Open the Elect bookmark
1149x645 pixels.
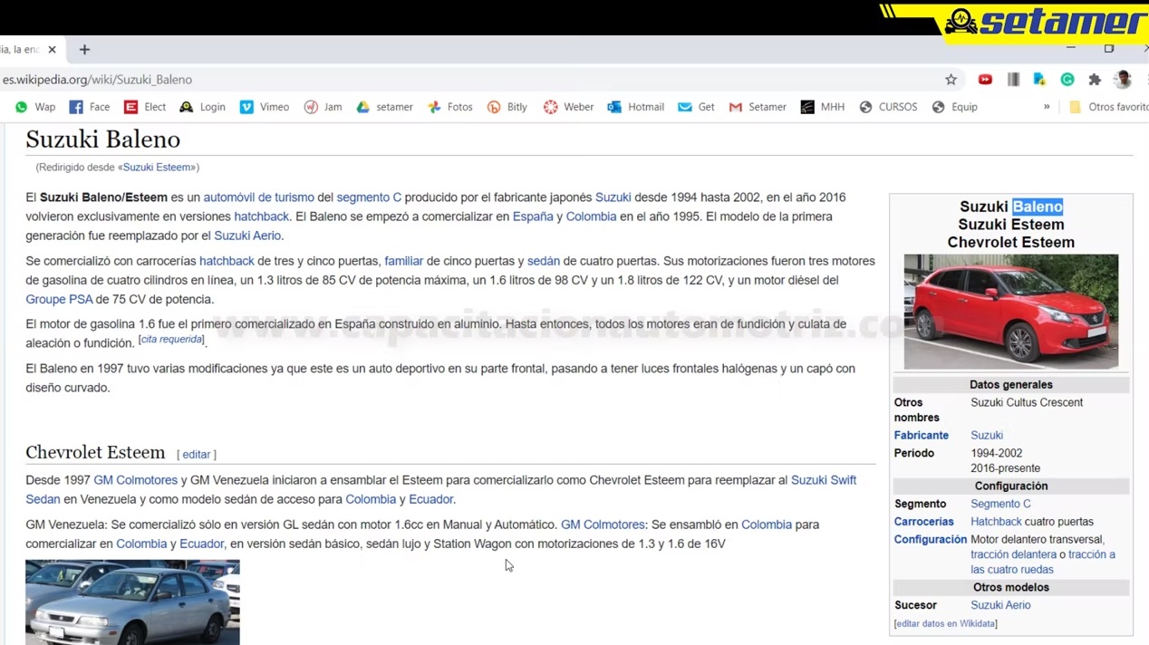click(x=145, y=107)
